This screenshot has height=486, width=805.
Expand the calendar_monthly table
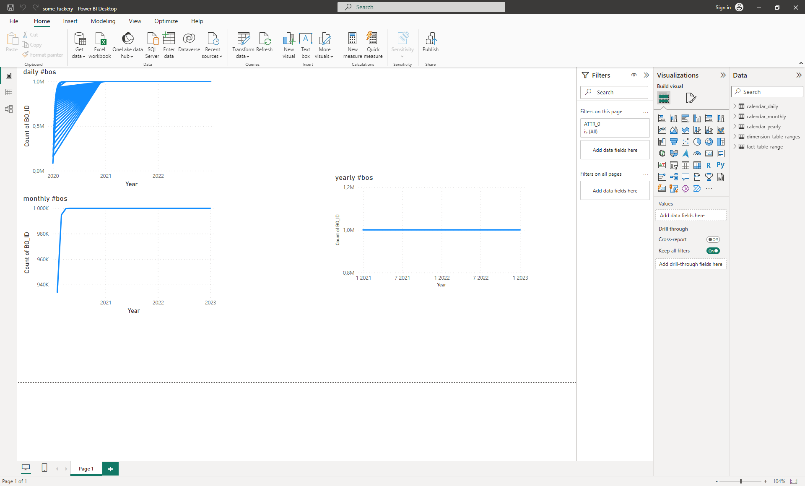pyautogui.click(x=735, y=117)
